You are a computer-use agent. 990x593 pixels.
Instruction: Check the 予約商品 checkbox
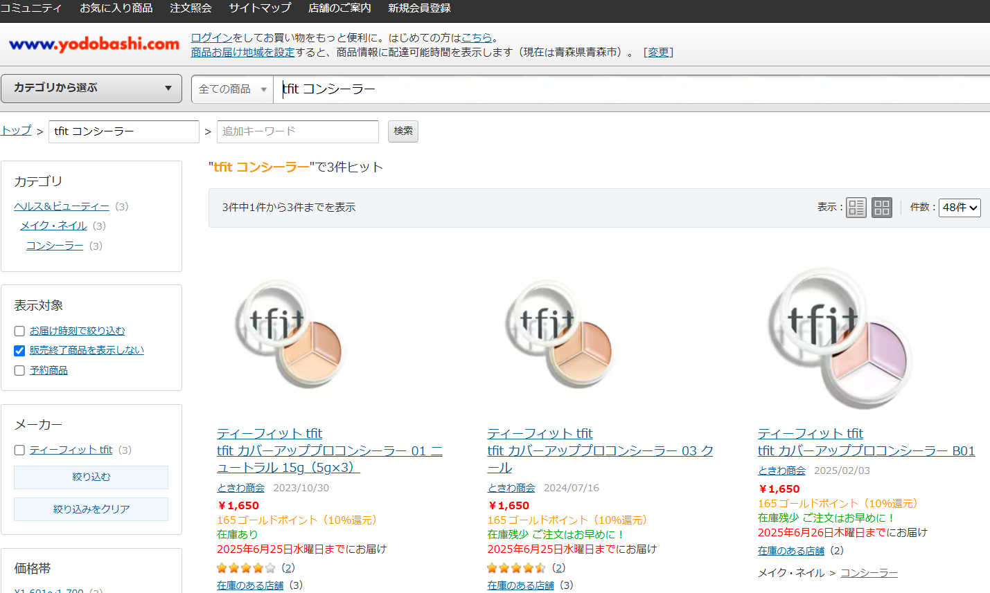click(19, 371)
